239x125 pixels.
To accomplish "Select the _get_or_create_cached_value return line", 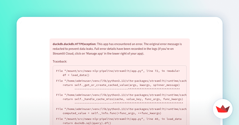I will tap(121, 85).
